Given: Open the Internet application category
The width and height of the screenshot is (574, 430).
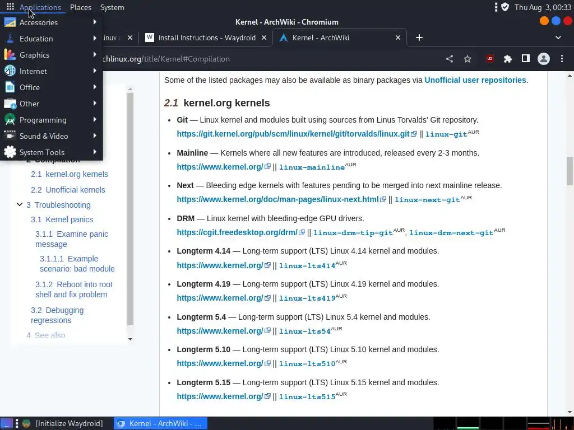Looking at the screenshot, I should 51,71.
